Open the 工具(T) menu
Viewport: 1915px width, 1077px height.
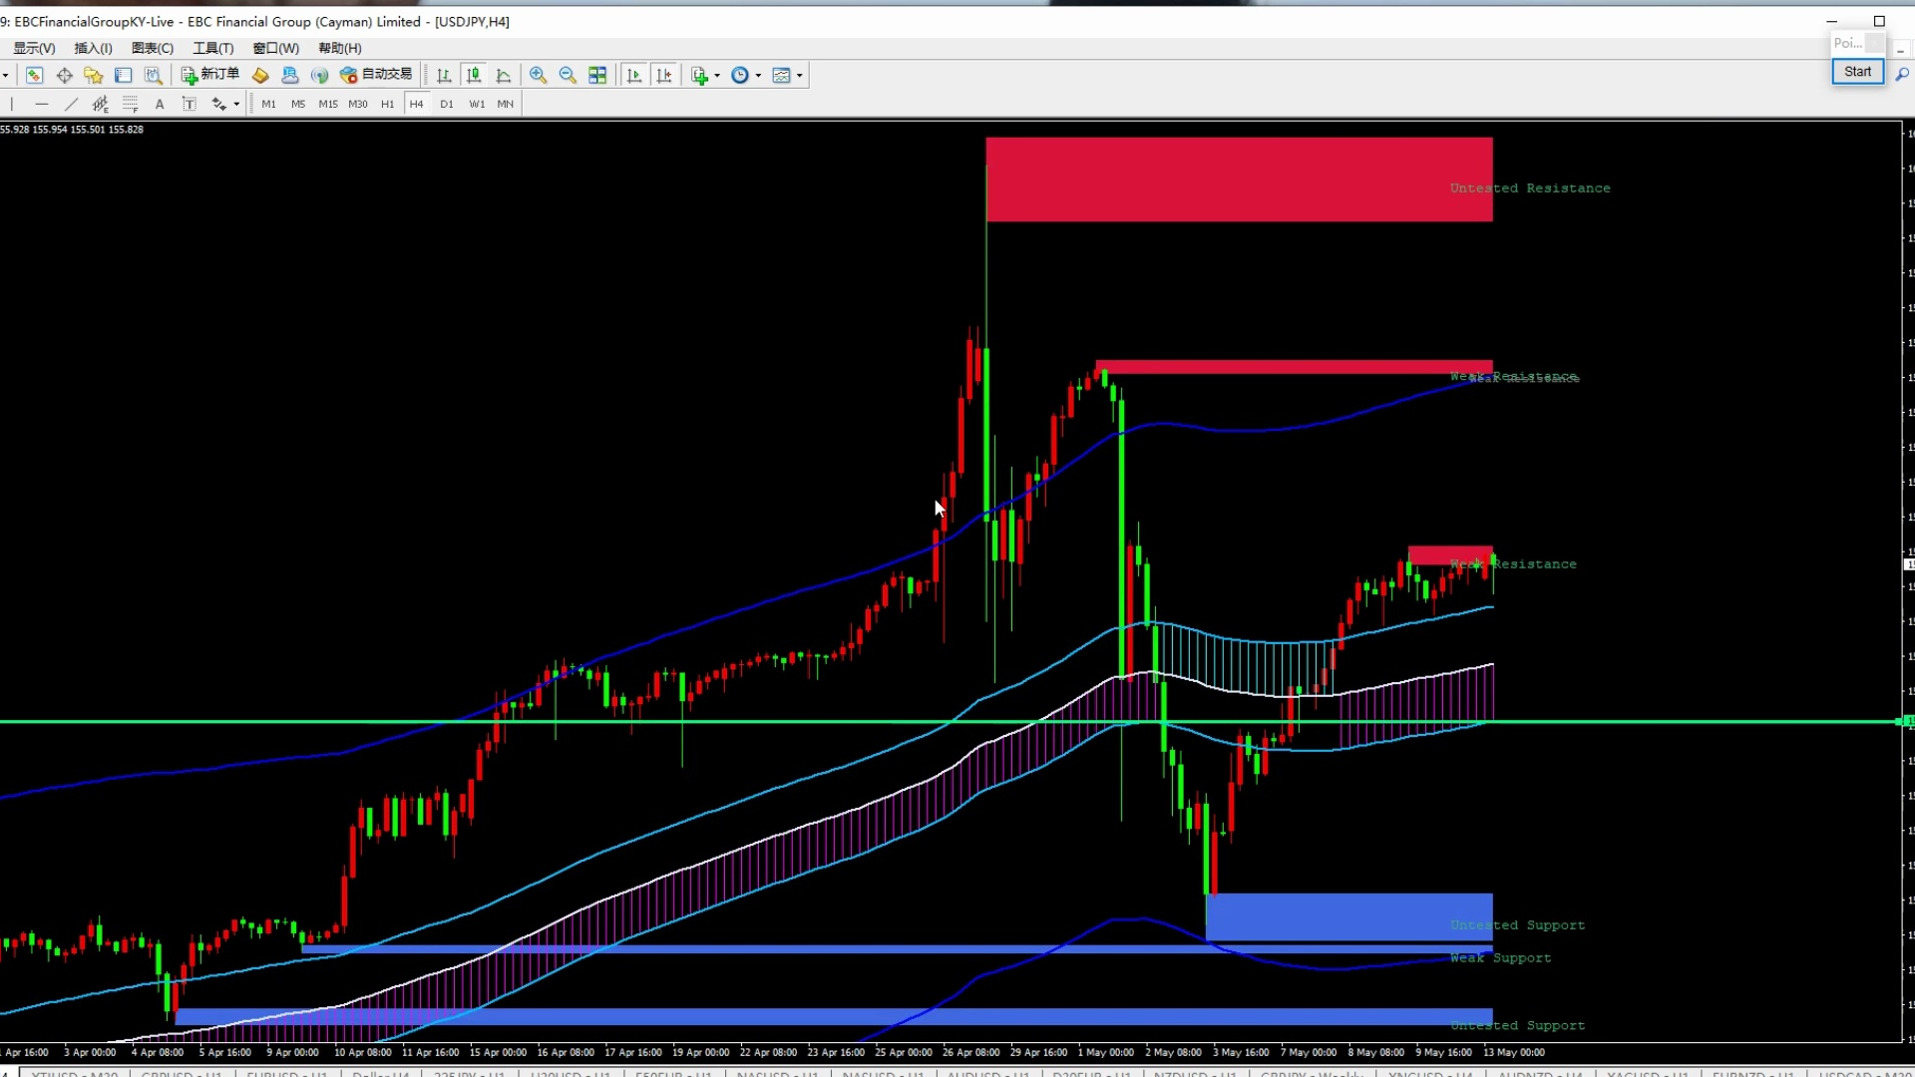tap(212, 48)
